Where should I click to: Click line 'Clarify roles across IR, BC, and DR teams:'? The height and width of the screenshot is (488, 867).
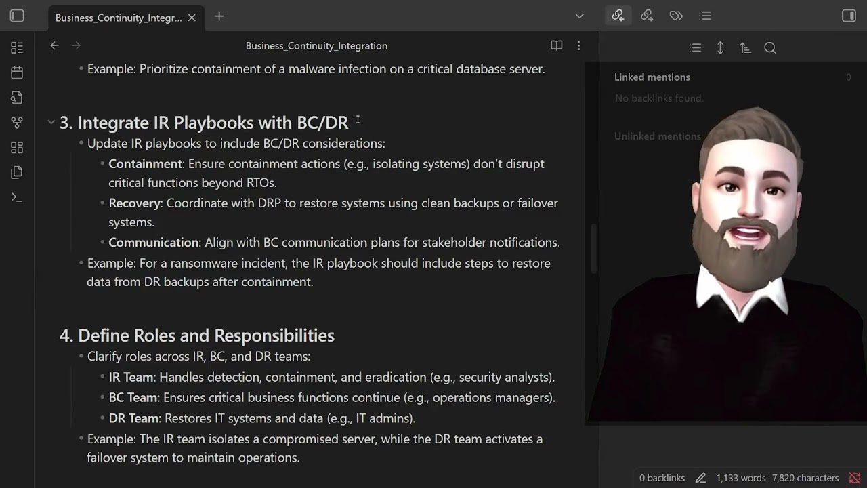(x=199, y=357)
